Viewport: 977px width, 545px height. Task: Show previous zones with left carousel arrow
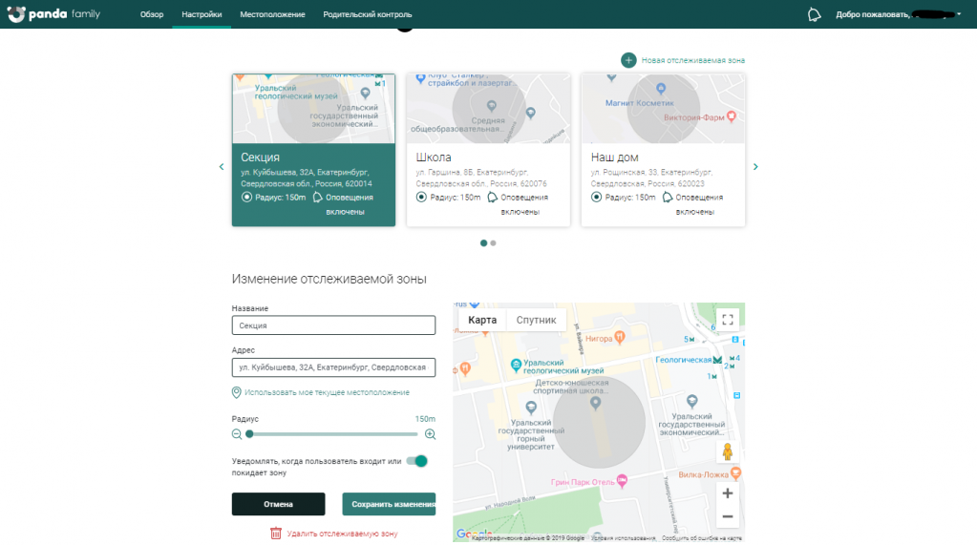pyautogui.click(x=222, y=167)
